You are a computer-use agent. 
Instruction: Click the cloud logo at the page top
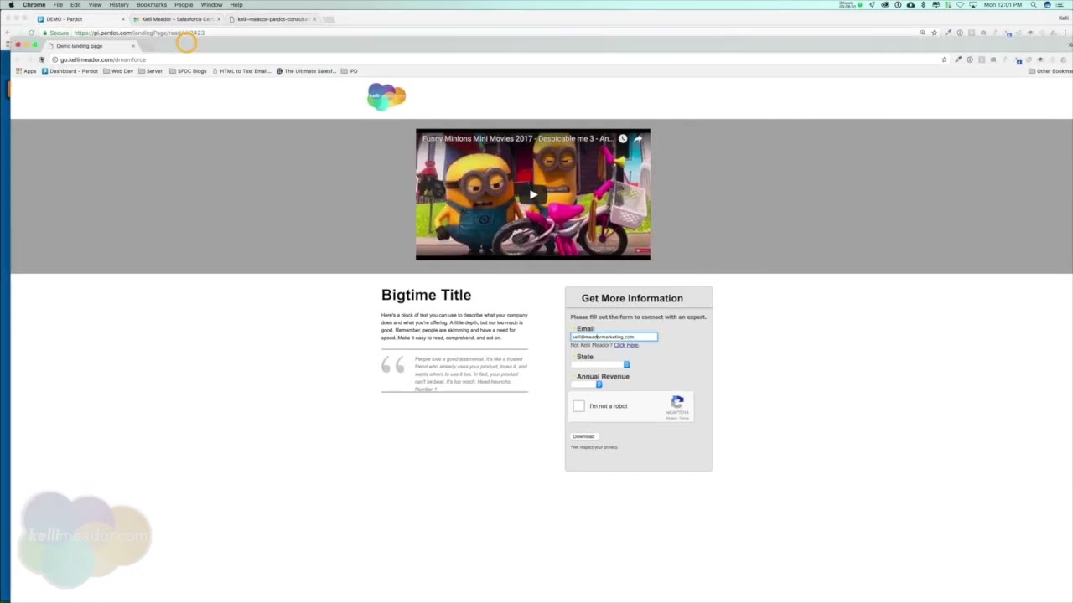tap(386, 96)
